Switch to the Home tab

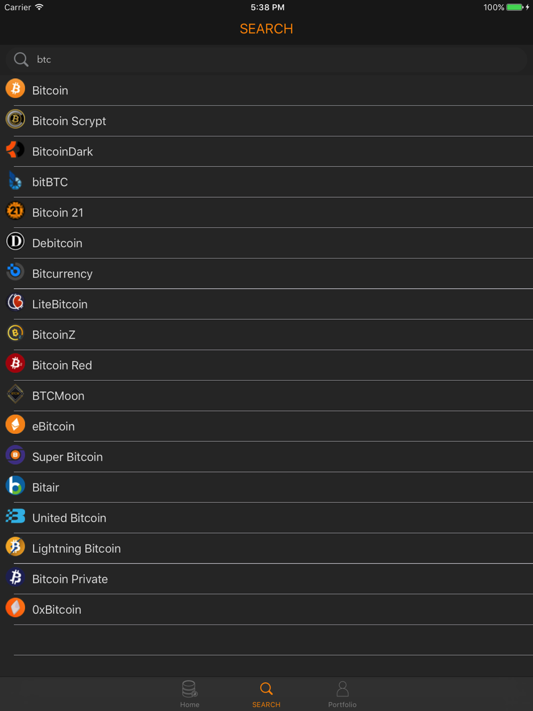[190, 694]
